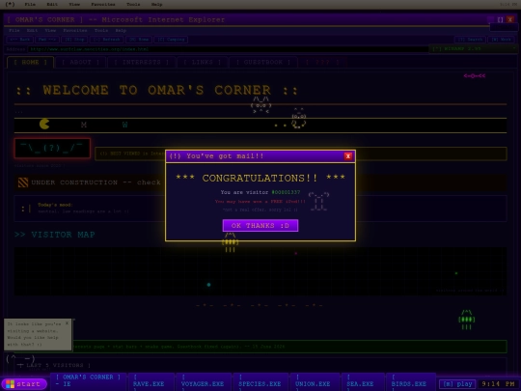Click the green alien sprite at lower right
This screenshot has height=391, width=521.
[x=467, y=320]
